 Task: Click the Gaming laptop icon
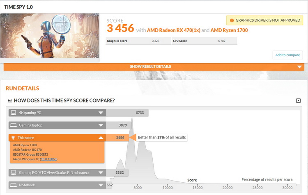pos(14,125)
